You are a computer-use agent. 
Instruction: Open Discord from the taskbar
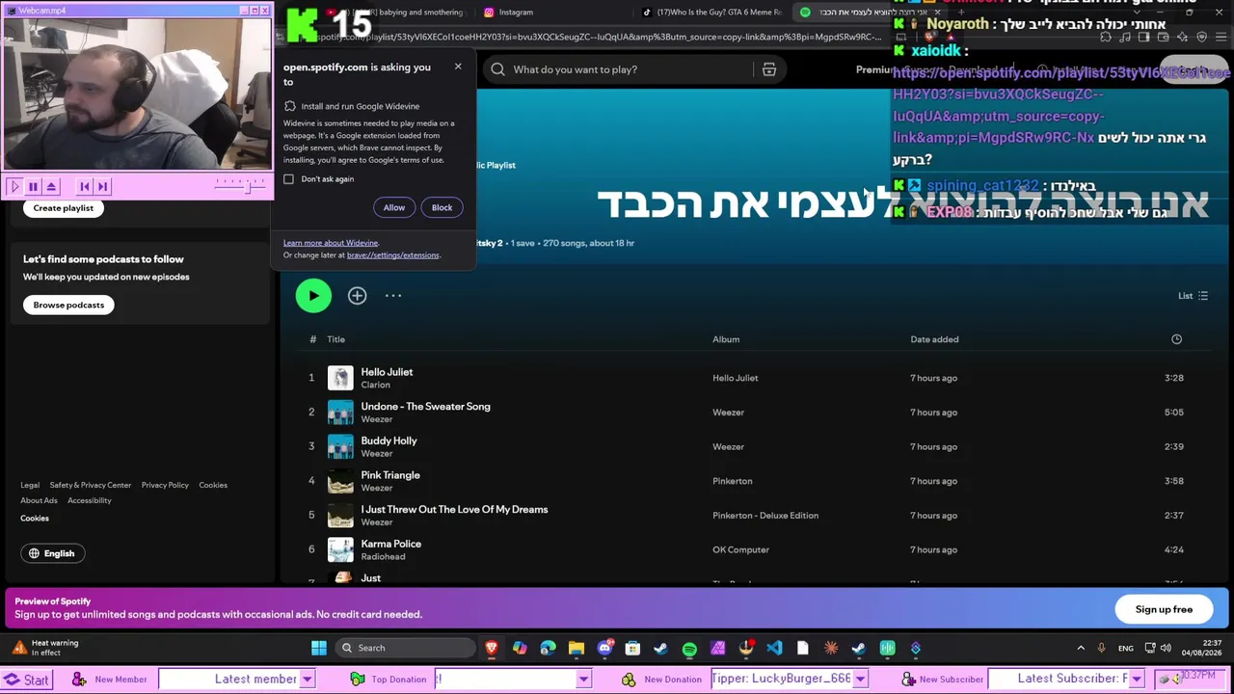coord(604,648)
